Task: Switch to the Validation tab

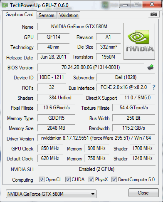Action: 69,15
